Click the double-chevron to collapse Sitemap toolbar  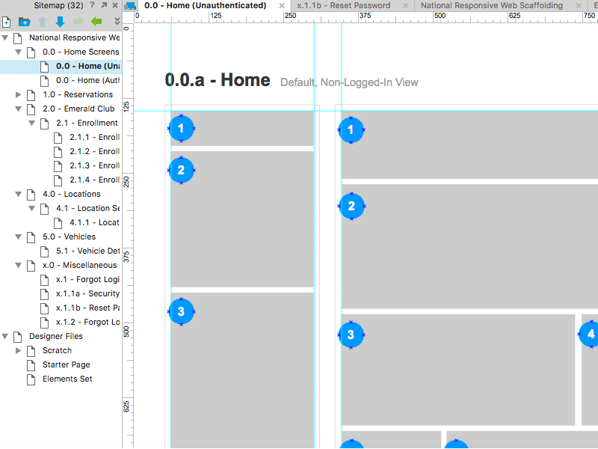tap(117, 20)
